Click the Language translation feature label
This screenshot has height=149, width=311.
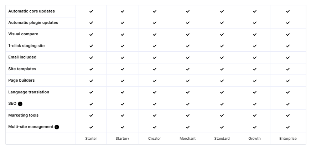(x=28, y=92)
